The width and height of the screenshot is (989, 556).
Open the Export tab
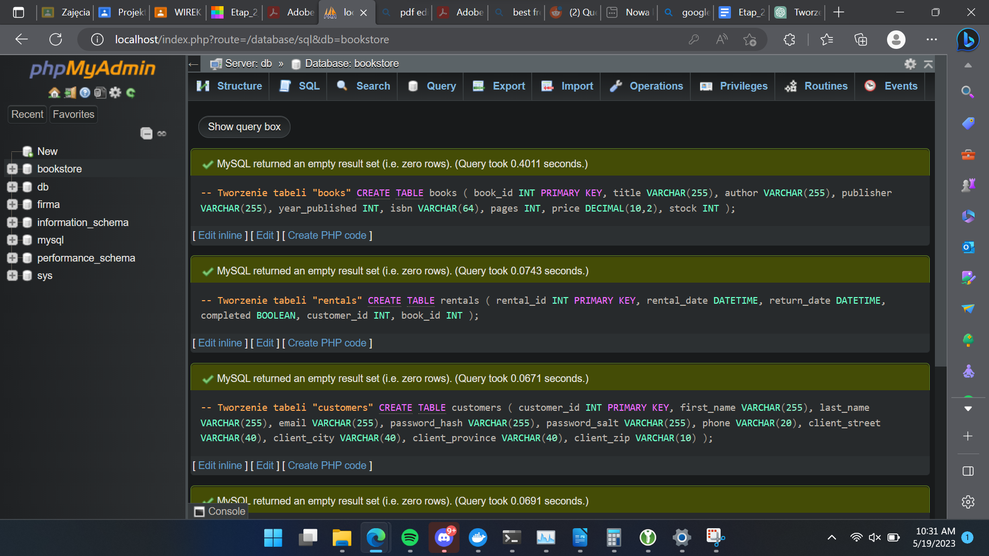[499, 86]
